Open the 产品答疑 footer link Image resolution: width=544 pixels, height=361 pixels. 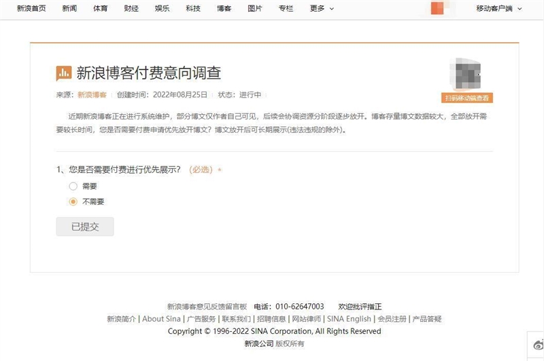click(427, 319)
